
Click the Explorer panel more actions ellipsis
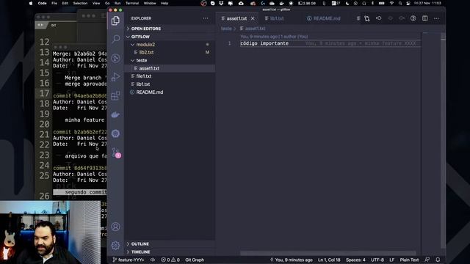(206, 18)
